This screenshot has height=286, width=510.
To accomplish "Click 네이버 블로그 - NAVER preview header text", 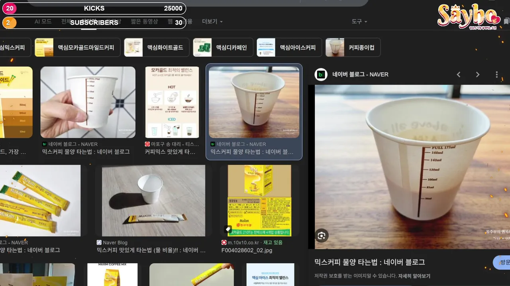I will 360,74.
